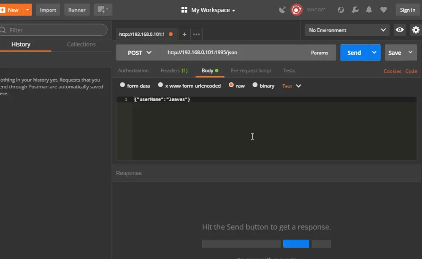This screenshot has width=422, height=259.
Task: Save the request
Action: [x=395, y=53]
